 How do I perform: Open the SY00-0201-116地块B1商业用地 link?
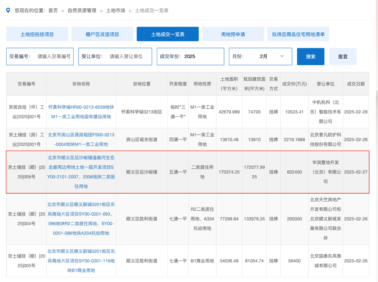pyautogui.click(x=81, y=261)
